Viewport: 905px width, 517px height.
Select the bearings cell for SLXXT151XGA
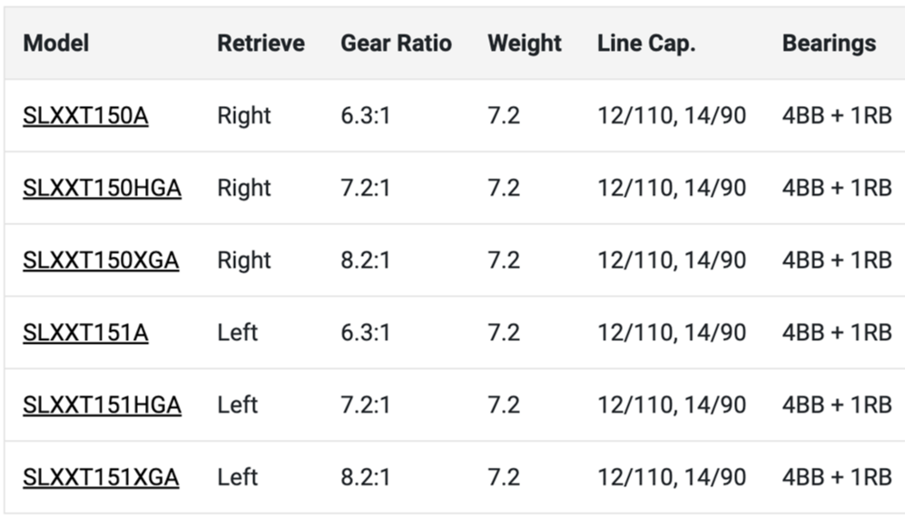pos(837,478)
